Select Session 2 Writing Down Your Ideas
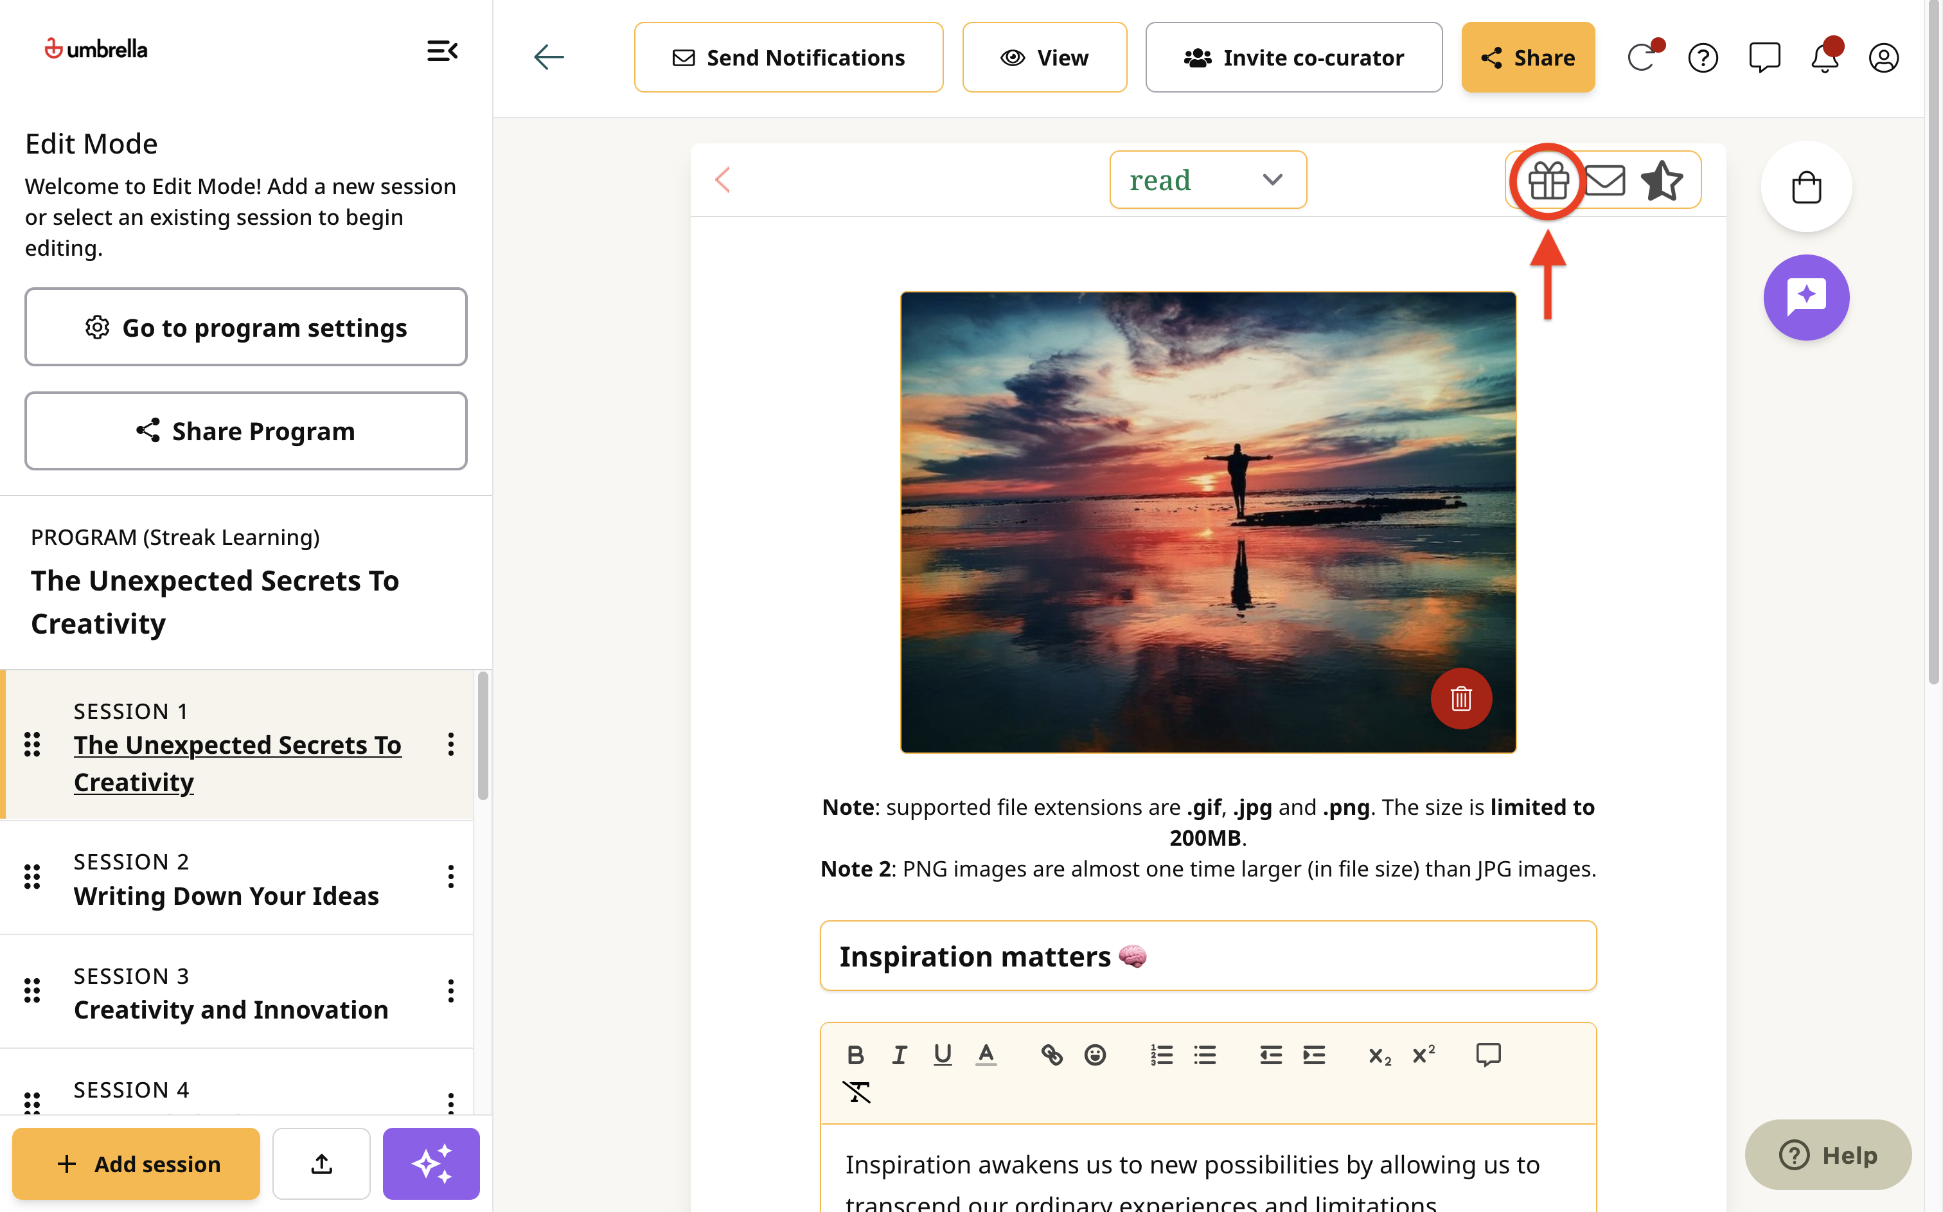This screenshot has width=1943, height=1212. pos(236,877)
